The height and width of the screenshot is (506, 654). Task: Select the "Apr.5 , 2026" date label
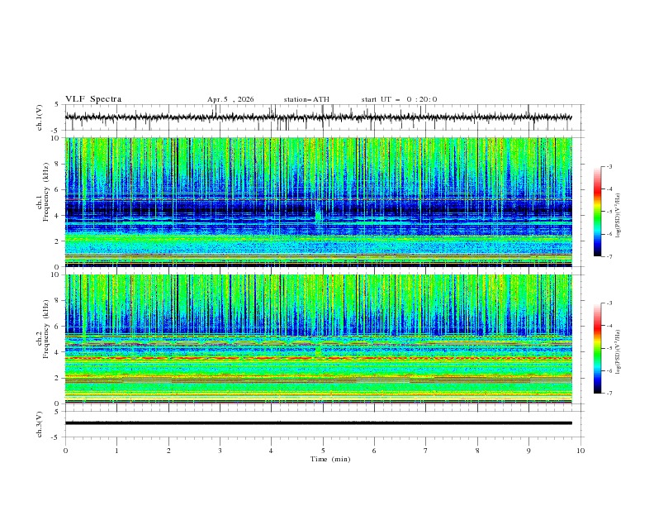coord(230,99)
